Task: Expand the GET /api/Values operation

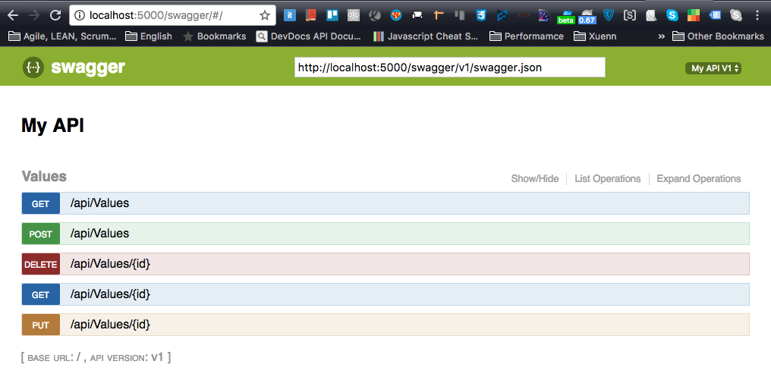Action: 99,203
